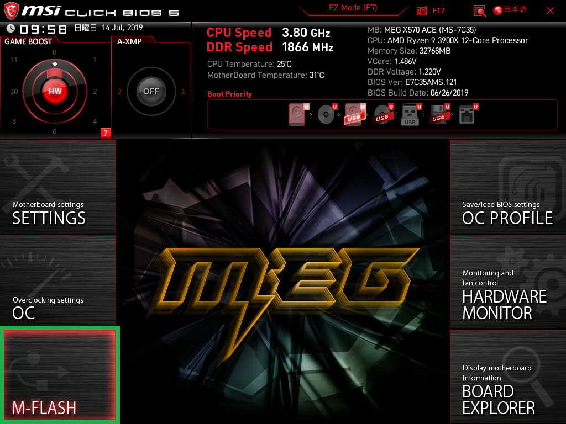
Task: Open the SETTINGS motherboard settings panel
Action: click(57, 187)
